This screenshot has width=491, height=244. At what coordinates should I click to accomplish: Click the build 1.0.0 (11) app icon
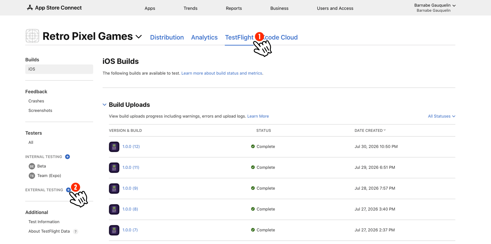coord(114,168)
